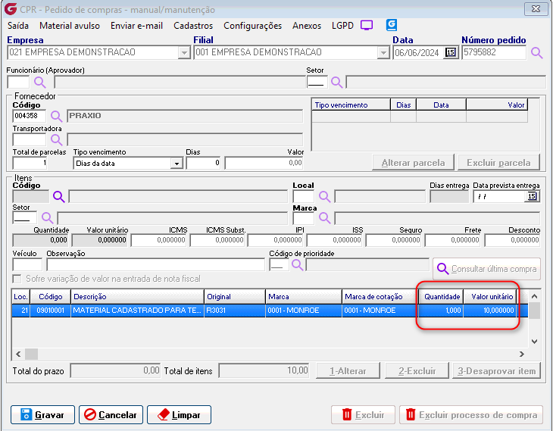The width and height of the screenshot is (553, 431).
Task: Close the Pedido de compras window
Action: (536, 9)
